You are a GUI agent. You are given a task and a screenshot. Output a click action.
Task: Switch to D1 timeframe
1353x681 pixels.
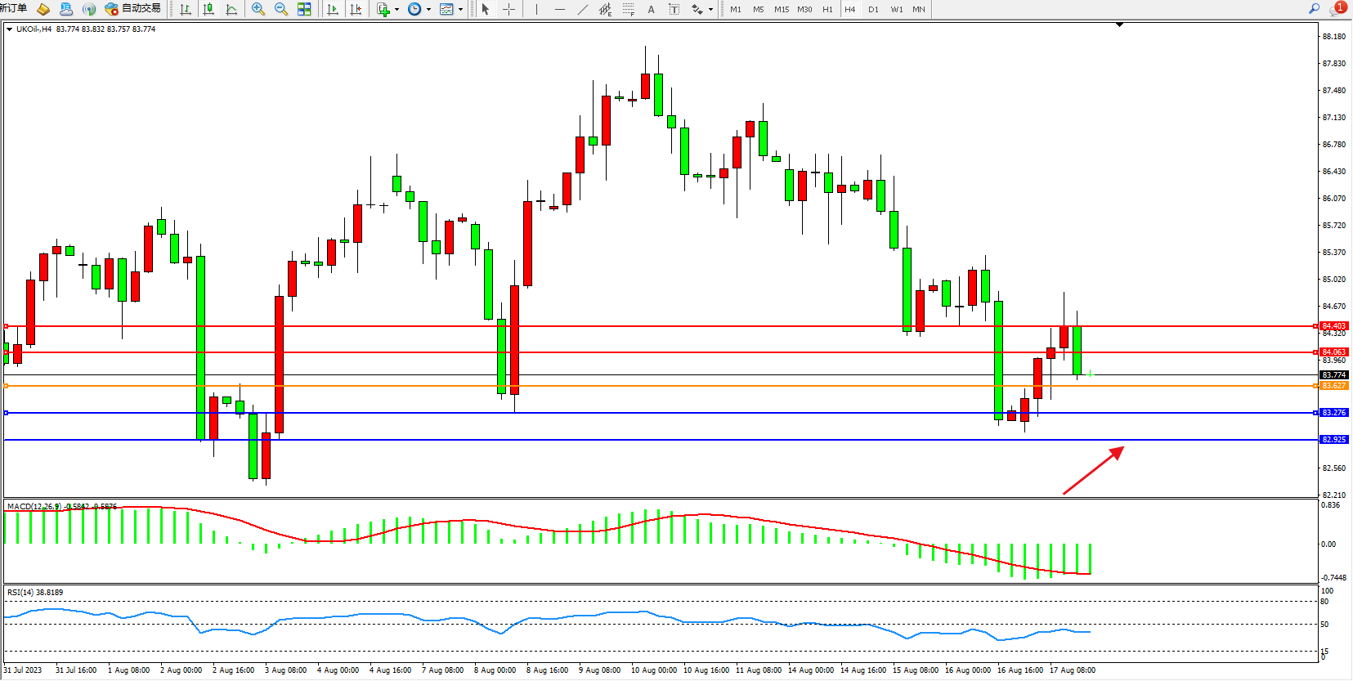pyautogui.click(x=873, y=9)
